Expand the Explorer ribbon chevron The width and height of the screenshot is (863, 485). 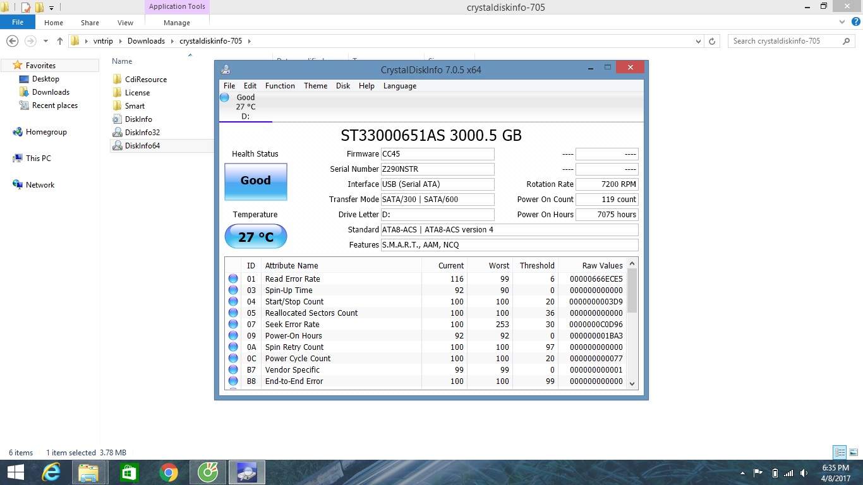point(842,22)
